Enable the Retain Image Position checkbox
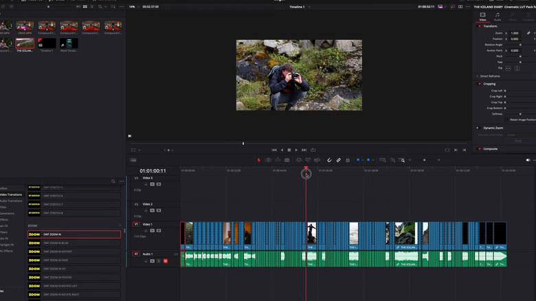The width and height of the screenshot is (536, 301). pos(506,120)
